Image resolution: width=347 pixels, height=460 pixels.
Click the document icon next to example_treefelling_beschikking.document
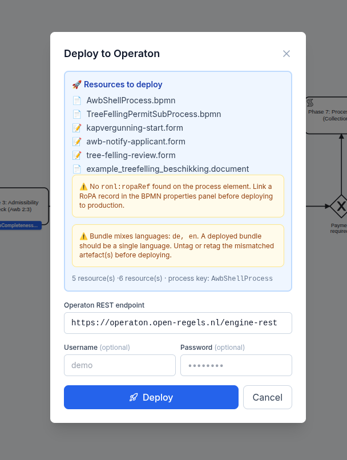[x=77, y=169]
